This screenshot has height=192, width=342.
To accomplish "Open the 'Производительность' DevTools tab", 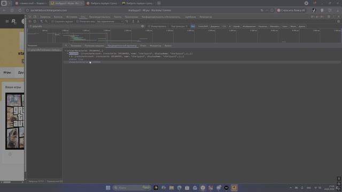I will [x=100, y=17].
